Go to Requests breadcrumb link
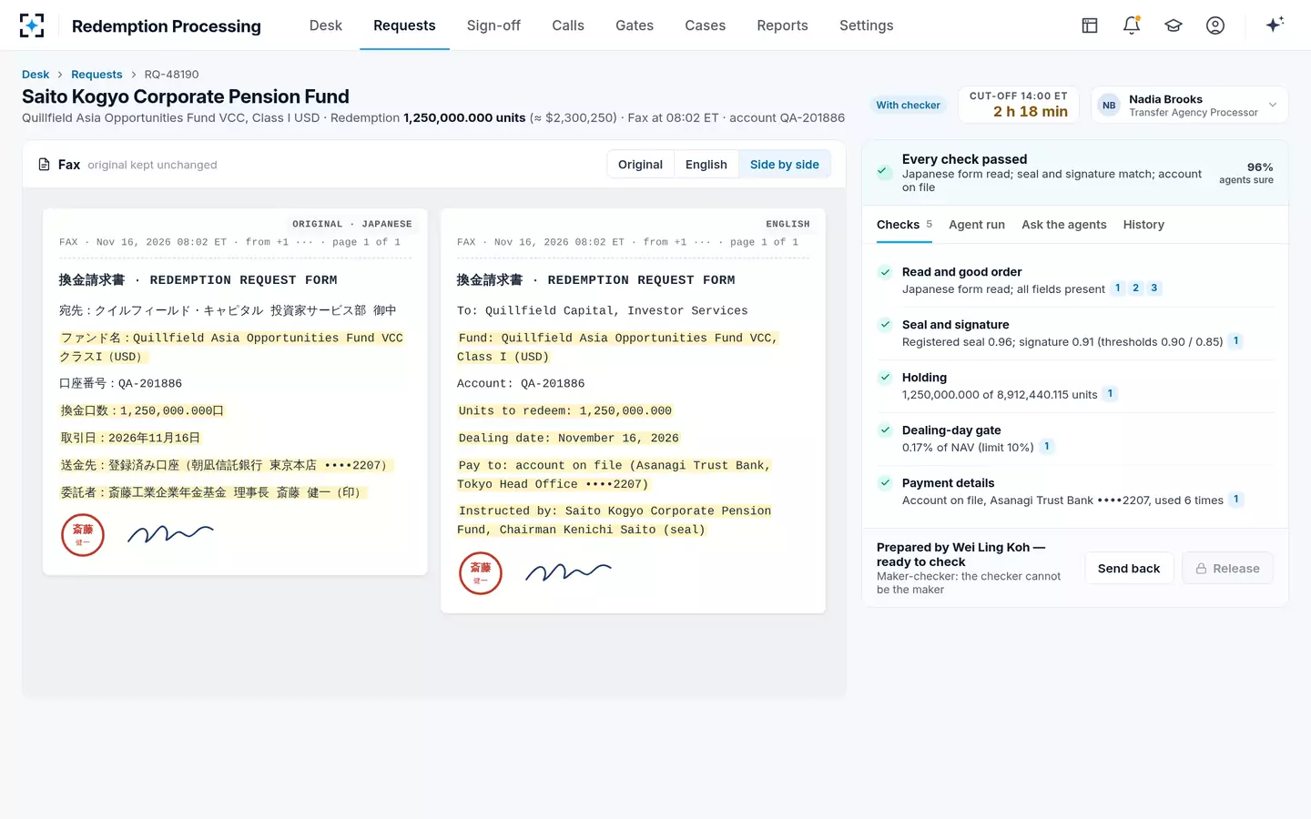The height and width of the screenshot is (819, 1311). tap(97, 75)
